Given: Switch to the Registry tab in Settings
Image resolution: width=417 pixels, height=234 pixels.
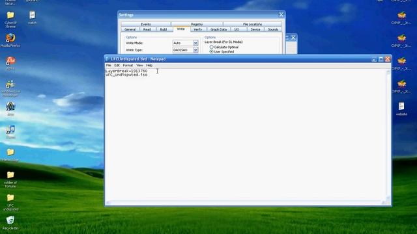Looking at the screenshot, I should pyautogui.click(x=197, y=24).
